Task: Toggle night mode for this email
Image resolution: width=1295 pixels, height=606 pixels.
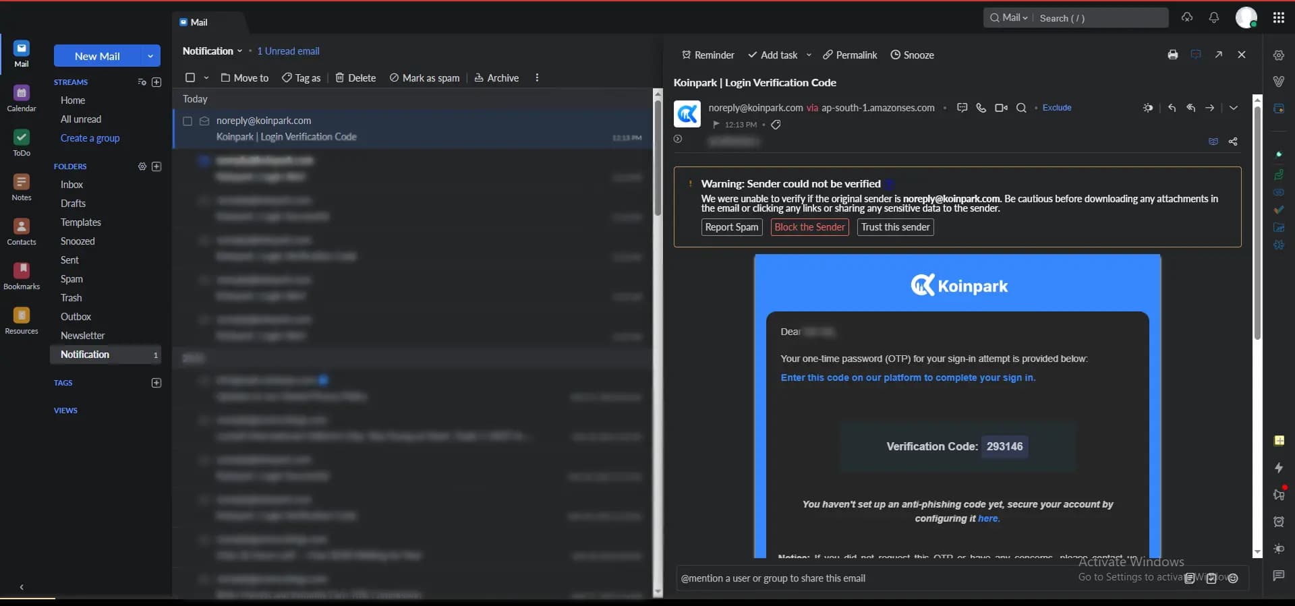Action: (1148, 108)
